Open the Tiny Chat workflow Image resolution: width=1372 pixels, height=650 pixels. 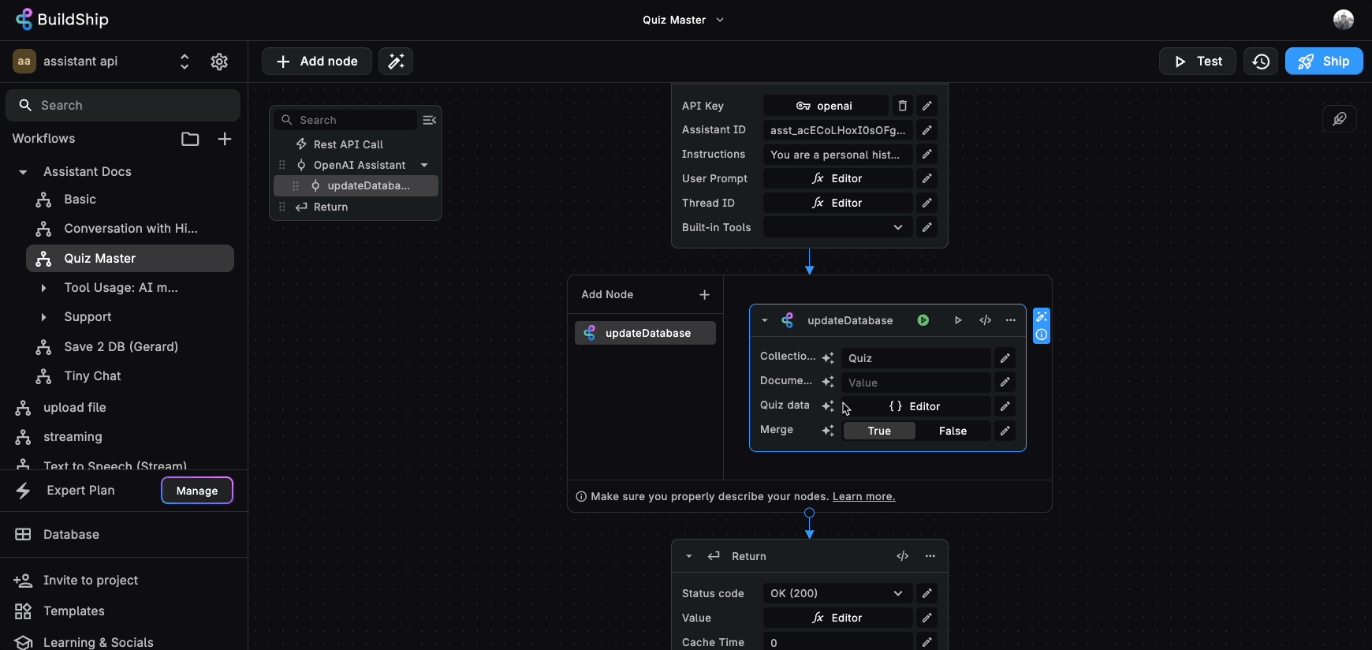click(x=92, y=376)
